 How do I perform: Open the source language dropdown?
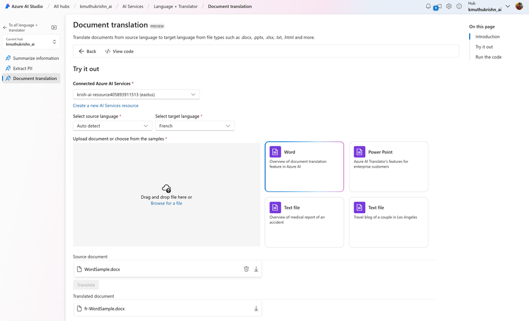tap(112, 126)
